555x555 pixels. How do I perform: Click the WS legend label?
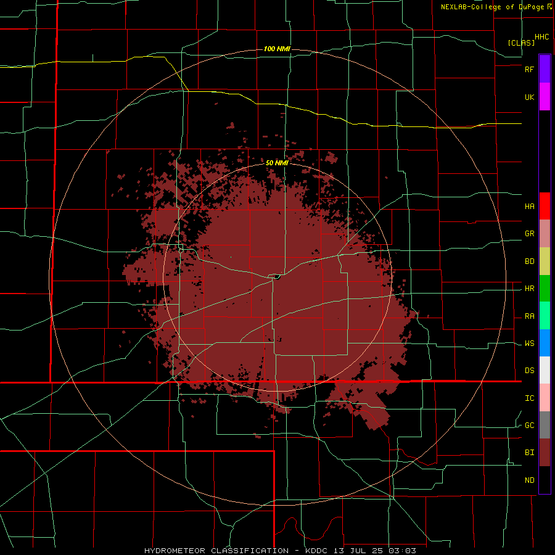[x=529, y=343]
